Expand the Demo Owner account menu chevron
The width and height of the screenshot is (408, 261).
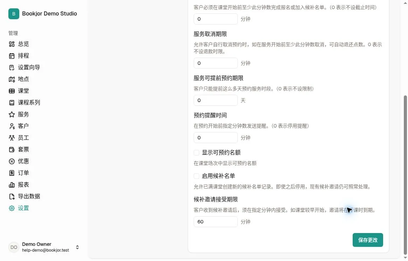tap(77, 247)
